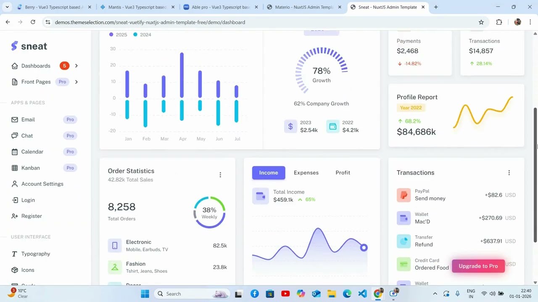Click the income chart end marker
This screenshot has width=538, height=302.
point(364,247)
